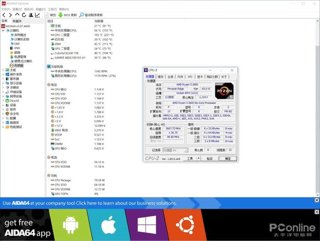This screenshot has height=241, width=320.
Task: Click the 验证 button in CPU-Z
Action: [209, 158]
